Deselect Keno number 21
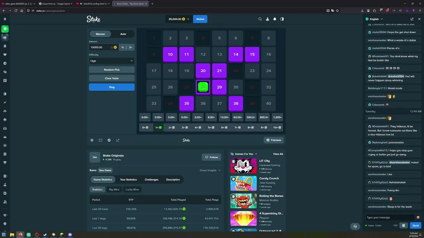The height and width of the screenshot is (238, 424). (219, 71)
